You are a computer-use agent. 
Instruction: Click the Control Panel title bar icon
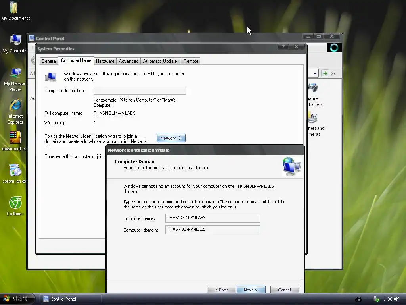tap(32, 39)
